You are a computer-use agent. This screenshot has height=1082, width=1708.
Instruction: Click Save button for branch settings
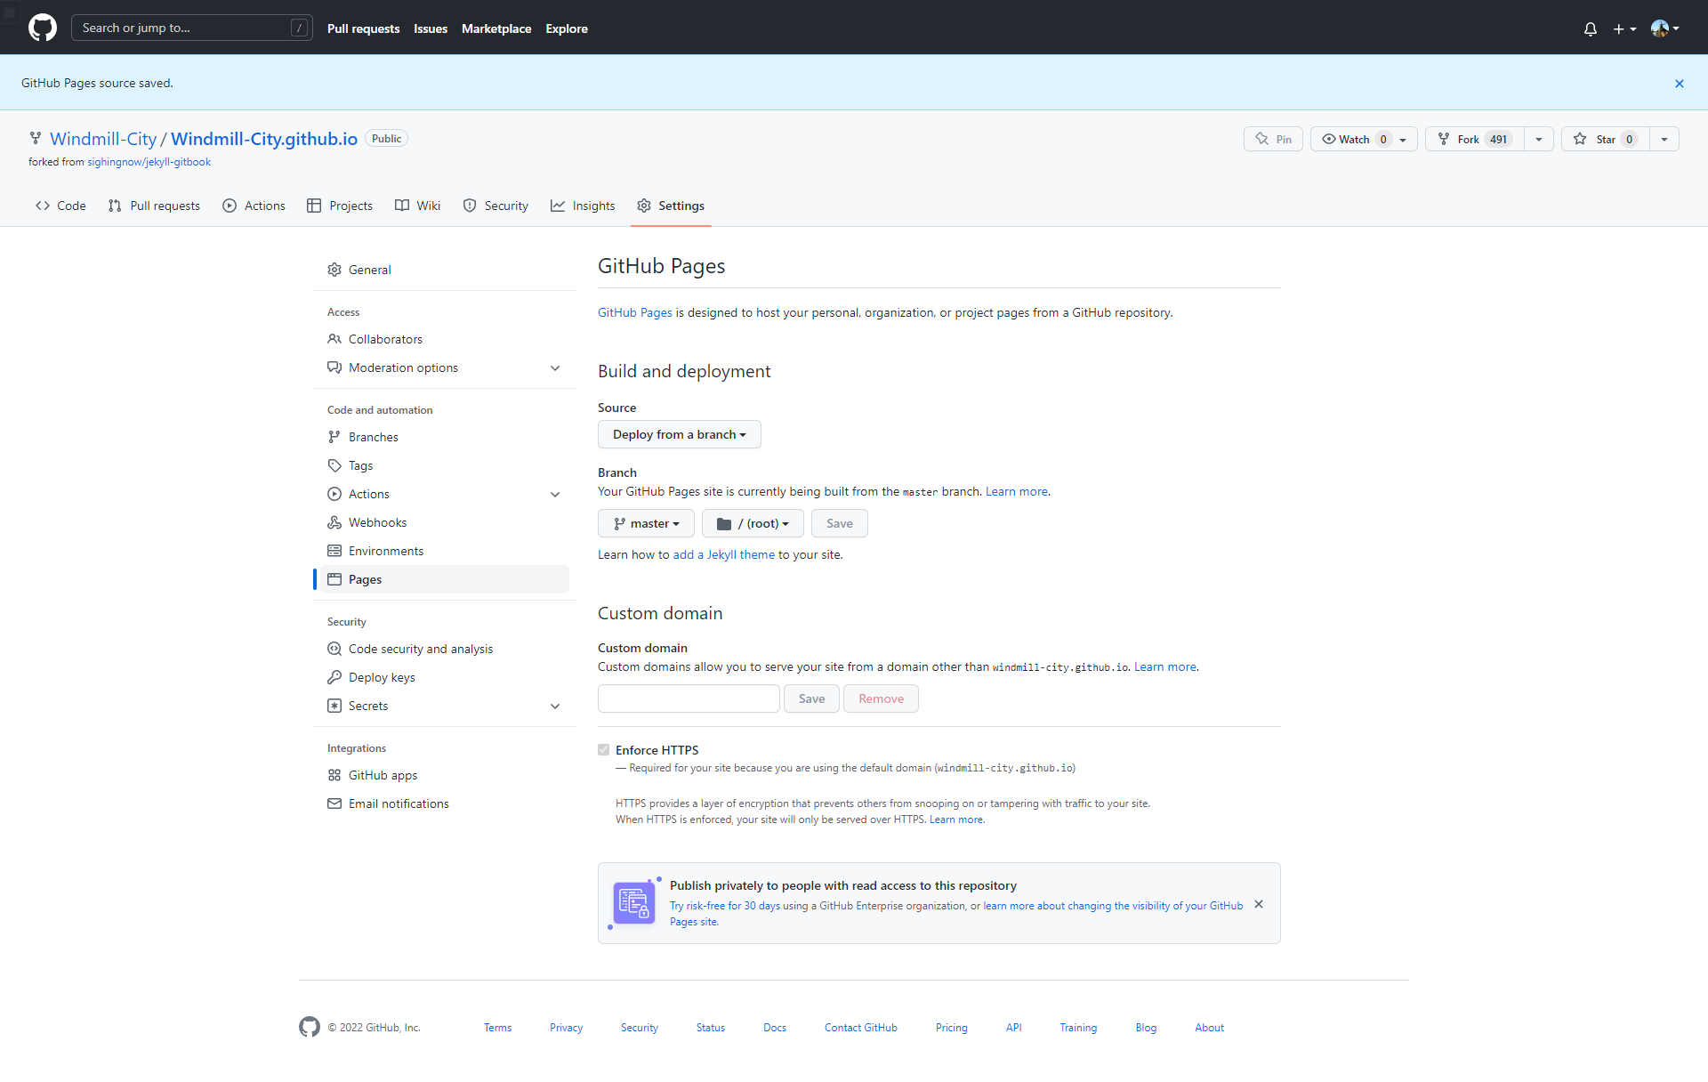pyautogui.click(x=839, y=523)
